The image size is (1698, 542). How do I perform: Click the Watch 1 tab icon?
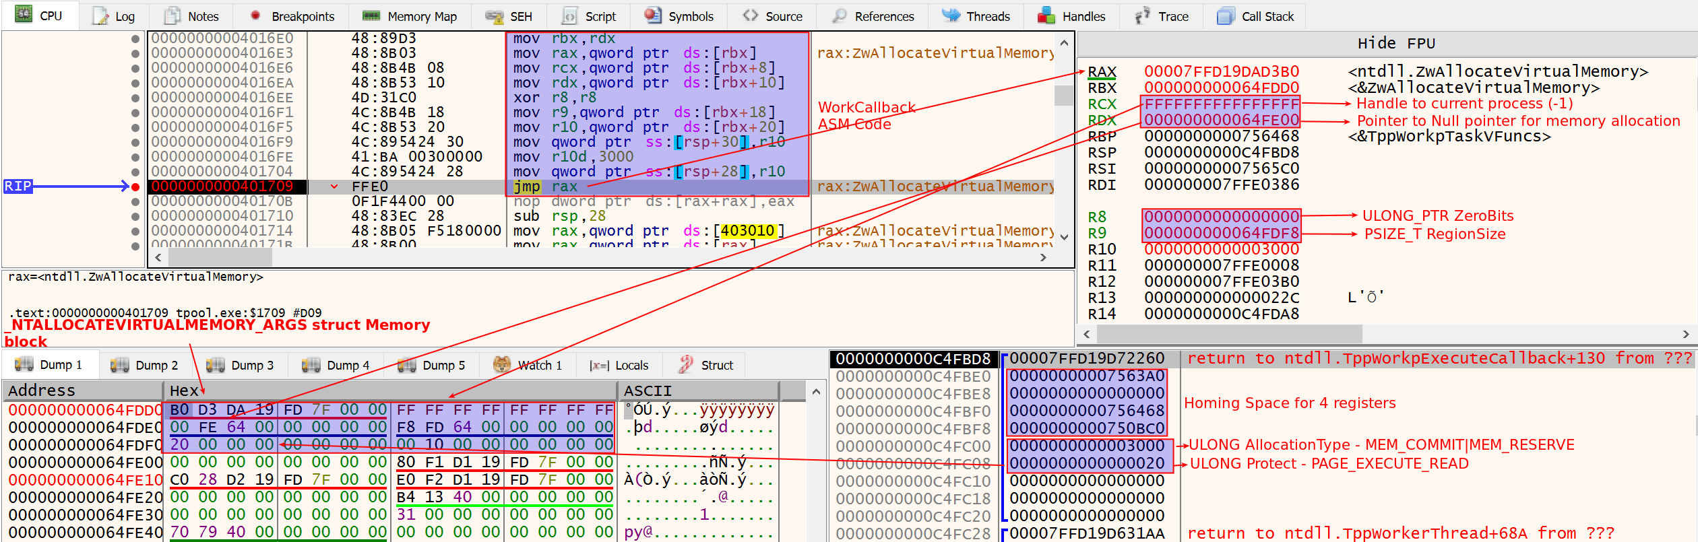[502, 365]
